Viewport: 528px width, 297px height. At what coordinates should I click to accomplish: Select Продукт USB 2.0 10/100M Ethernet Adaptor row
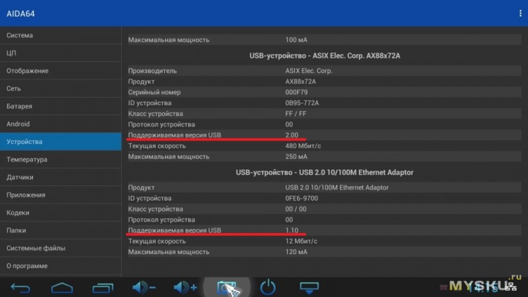(325, 187)
